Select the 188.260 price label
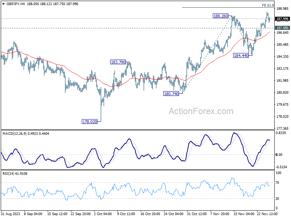 [x=221, y=16]
